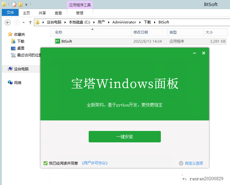Image resolution: width=230 pixels, height=185 pixels.
Task: Go up one folder level arrow
Action: tap(30, 23)
